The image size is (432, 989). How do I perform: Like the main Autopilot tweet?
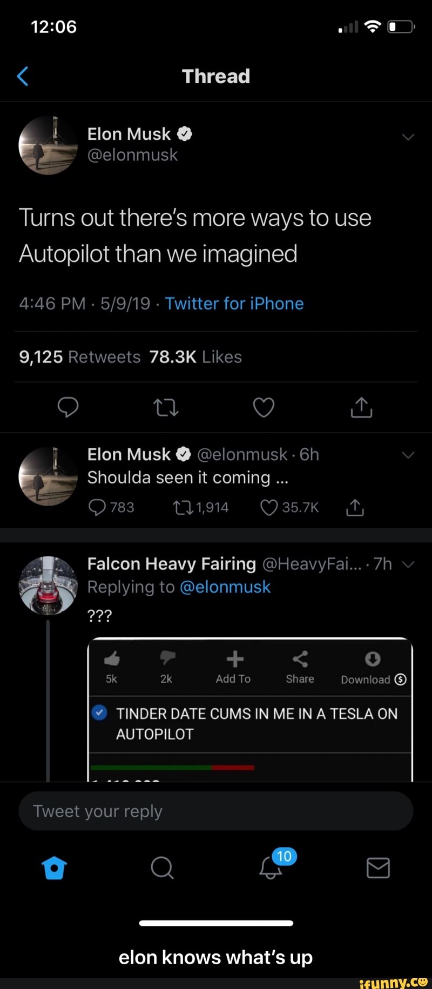264,407
